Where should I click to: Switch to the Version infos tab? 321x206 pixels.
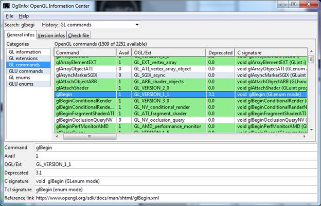(x=51, y=35)
